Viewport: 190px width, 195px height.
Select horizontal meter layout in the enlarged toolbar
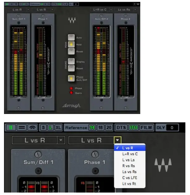(x=22, y=128)
